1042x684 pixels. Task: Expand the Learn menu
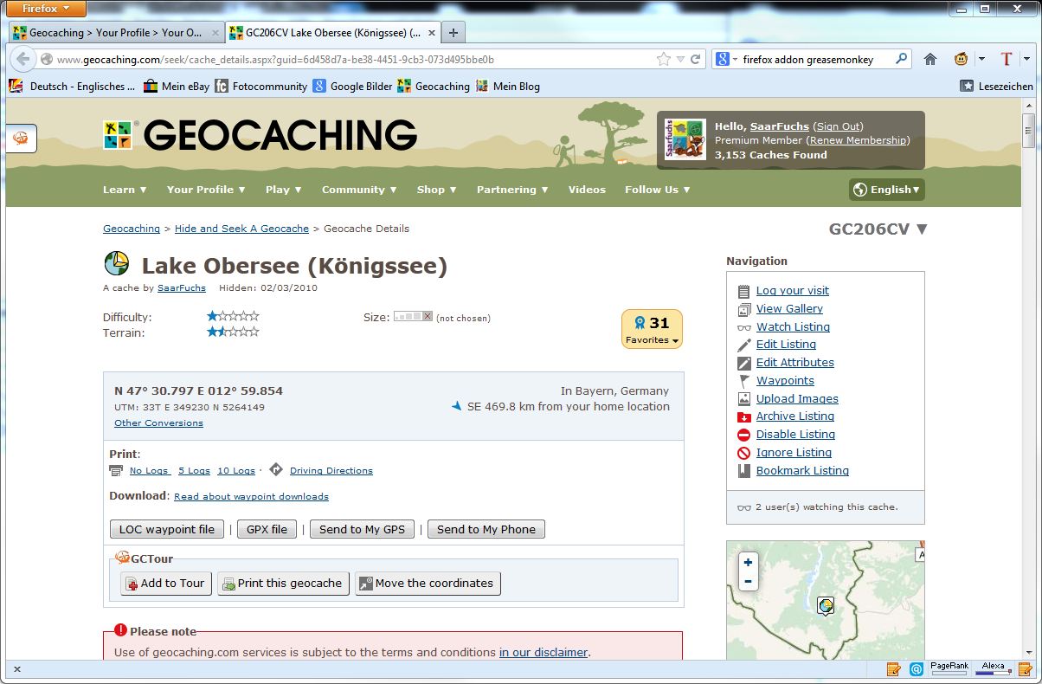click(125, 190)
